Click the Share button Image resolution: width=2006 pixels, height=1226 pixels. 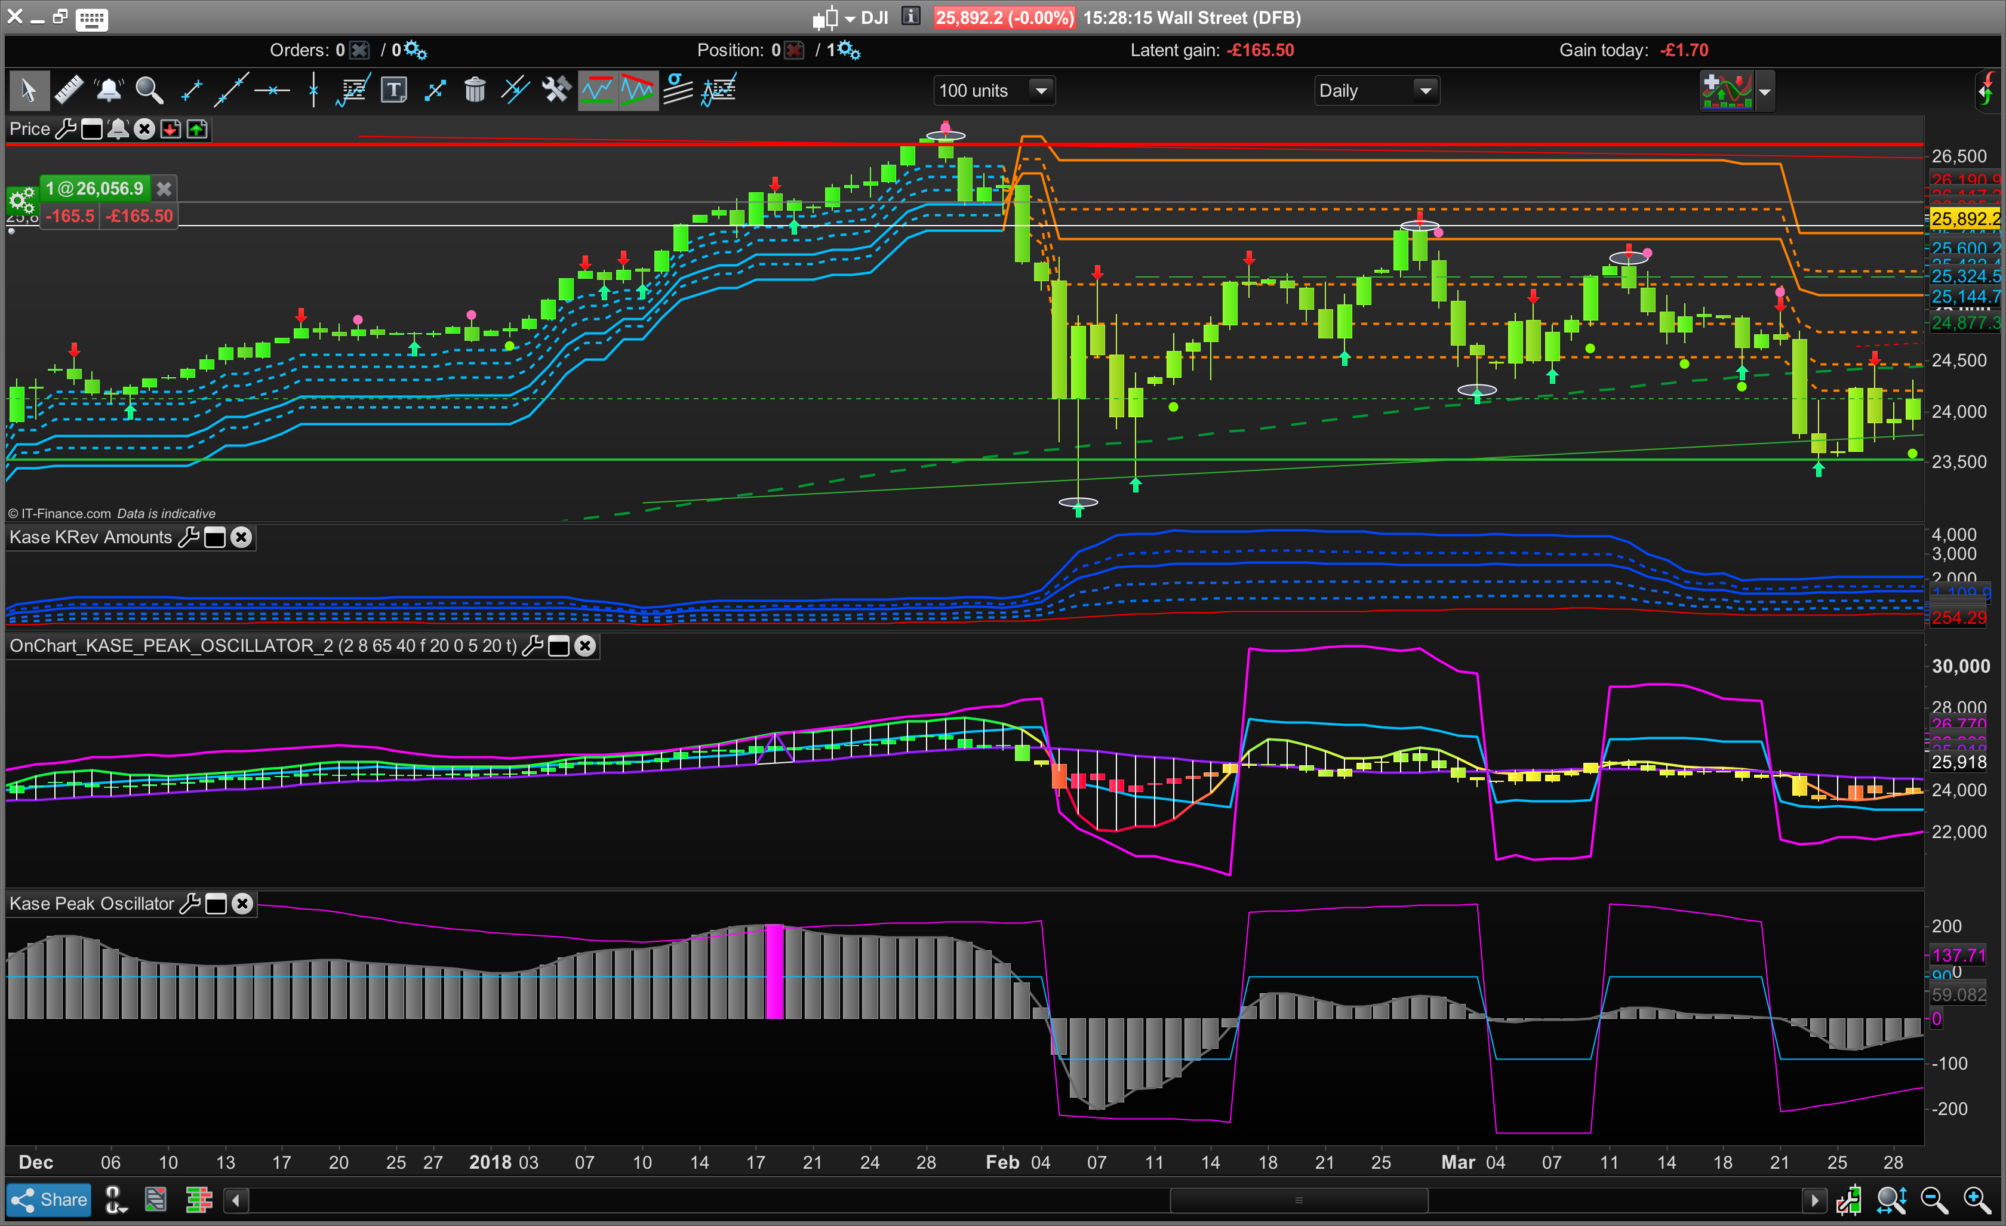[49, 1199]
